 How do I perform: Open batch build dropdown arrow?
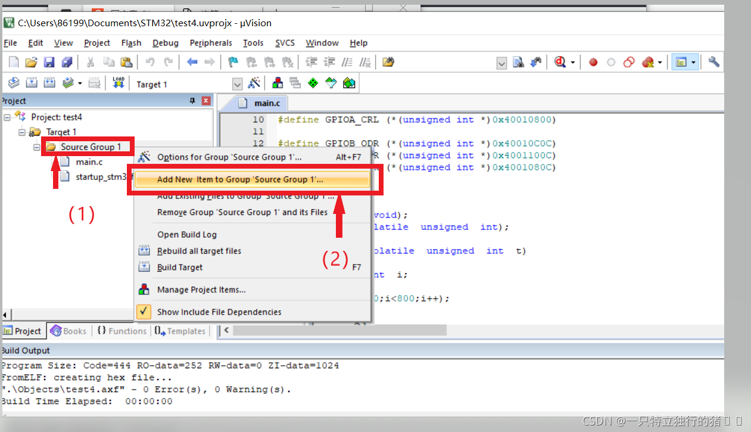(x=80, y=83)
